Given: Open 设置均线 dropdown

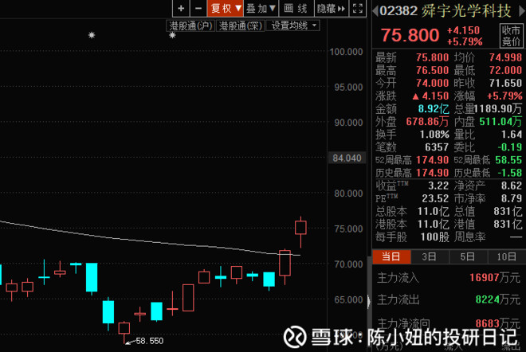Looking at the screenshot, I should (292, 25).
